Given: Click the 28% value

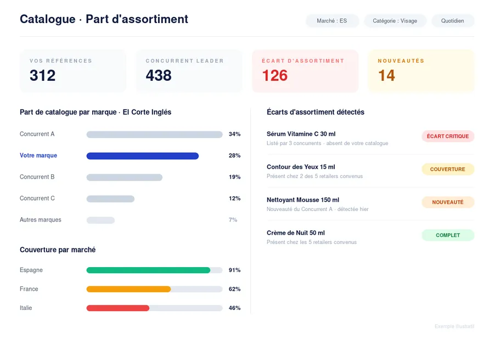Looking at the screenshot, I should coord(235,156).
